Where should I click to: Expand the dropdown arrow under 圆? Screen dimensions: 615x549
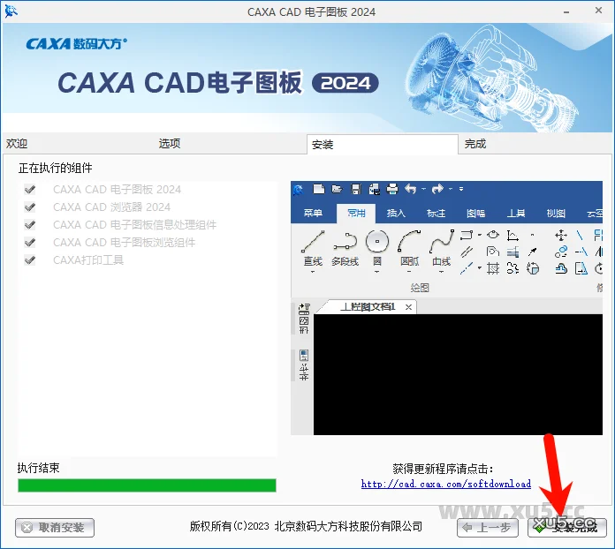377,272
